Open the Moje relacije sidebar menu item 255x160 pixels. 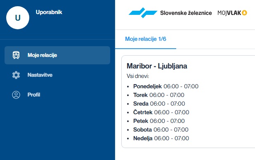coord(57,55)
